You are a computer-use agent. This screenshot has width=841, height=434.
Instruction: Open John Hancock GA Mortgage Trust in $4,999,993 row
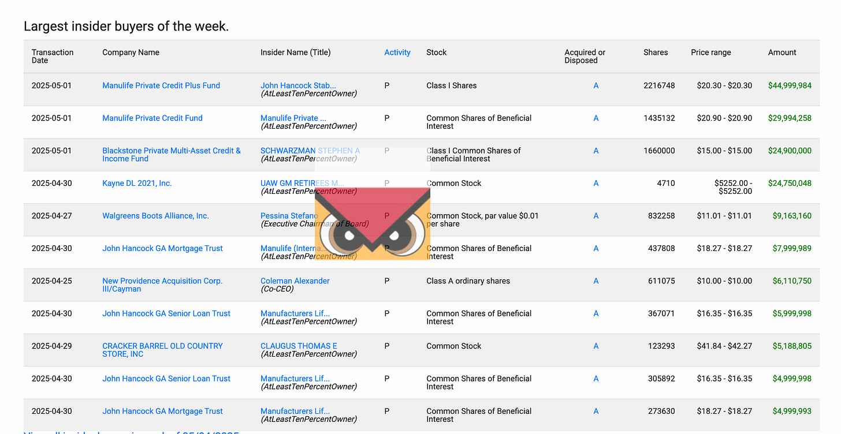(x=162, y=411)
